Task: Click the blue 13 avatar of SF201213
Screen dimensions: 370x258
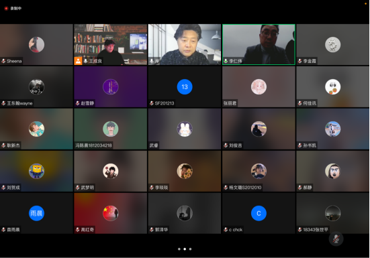Action: click(185, 87)
